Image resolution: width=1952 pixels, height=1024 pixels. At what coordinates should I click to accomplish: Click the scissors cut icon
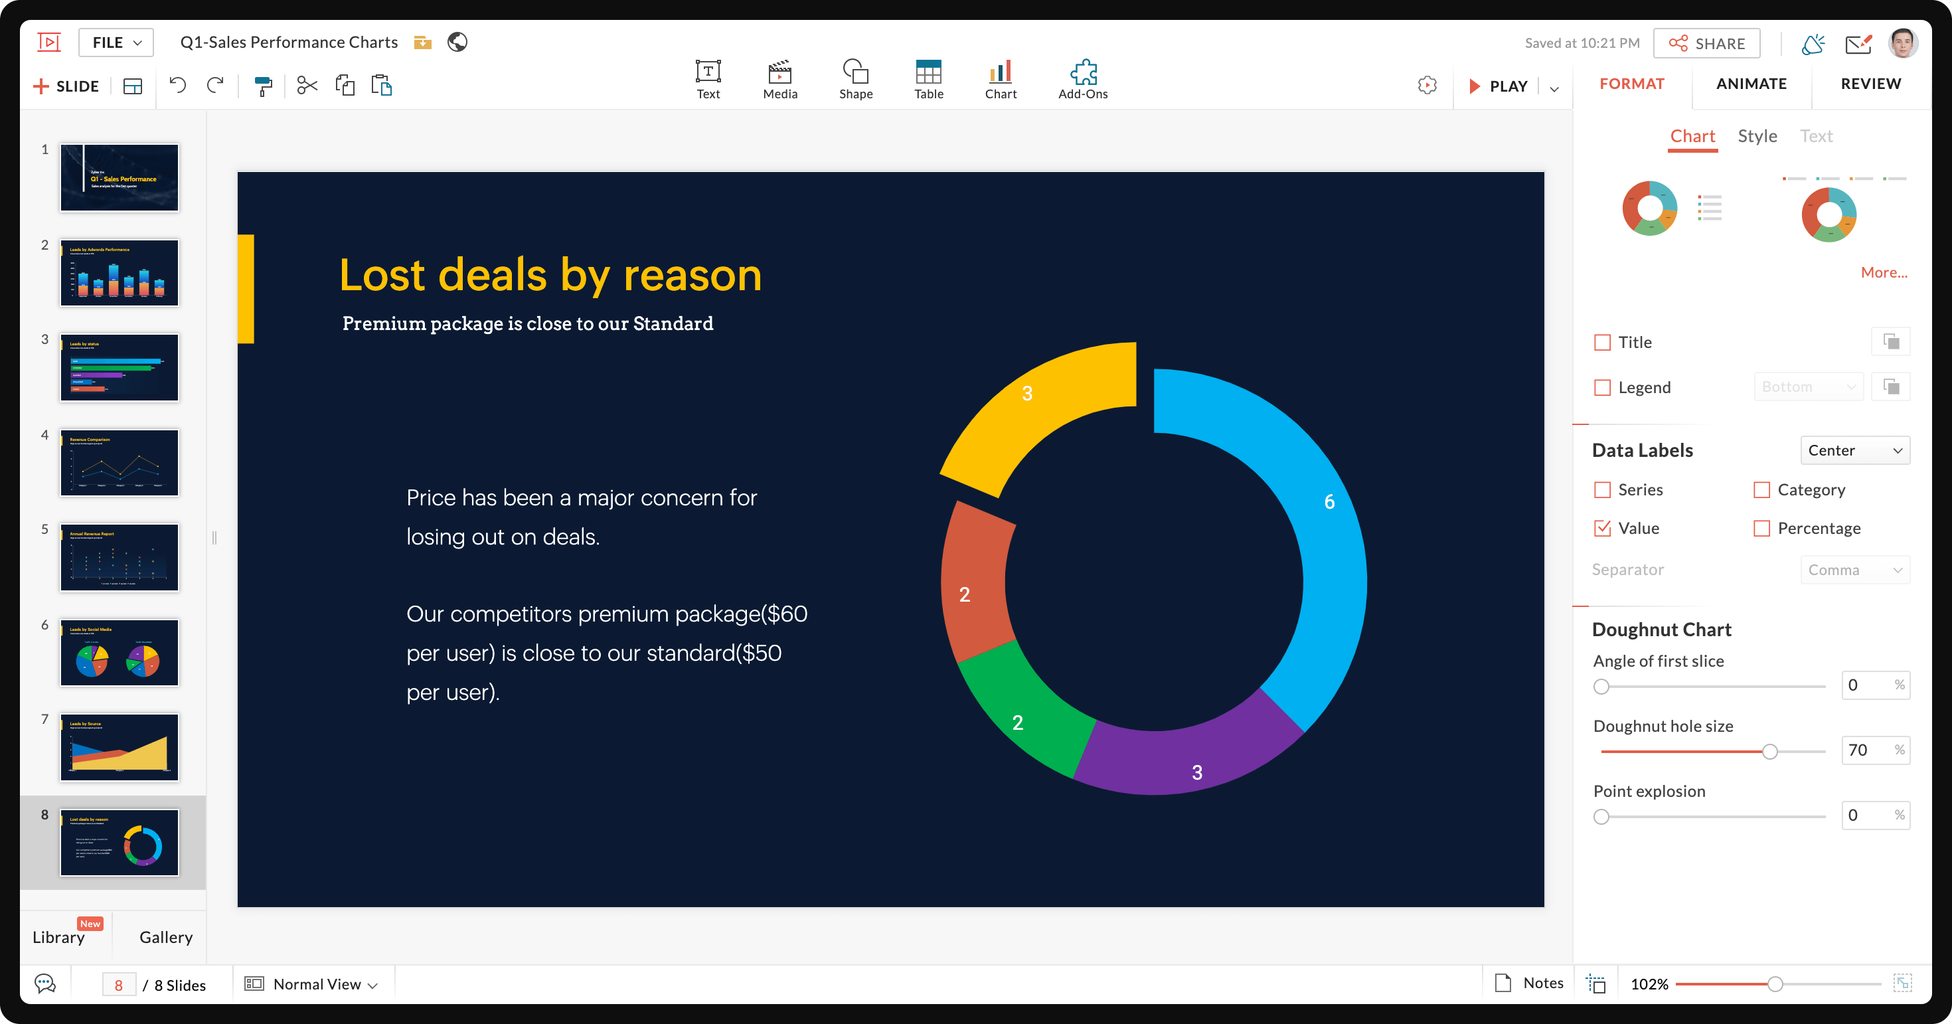[307, 85]
